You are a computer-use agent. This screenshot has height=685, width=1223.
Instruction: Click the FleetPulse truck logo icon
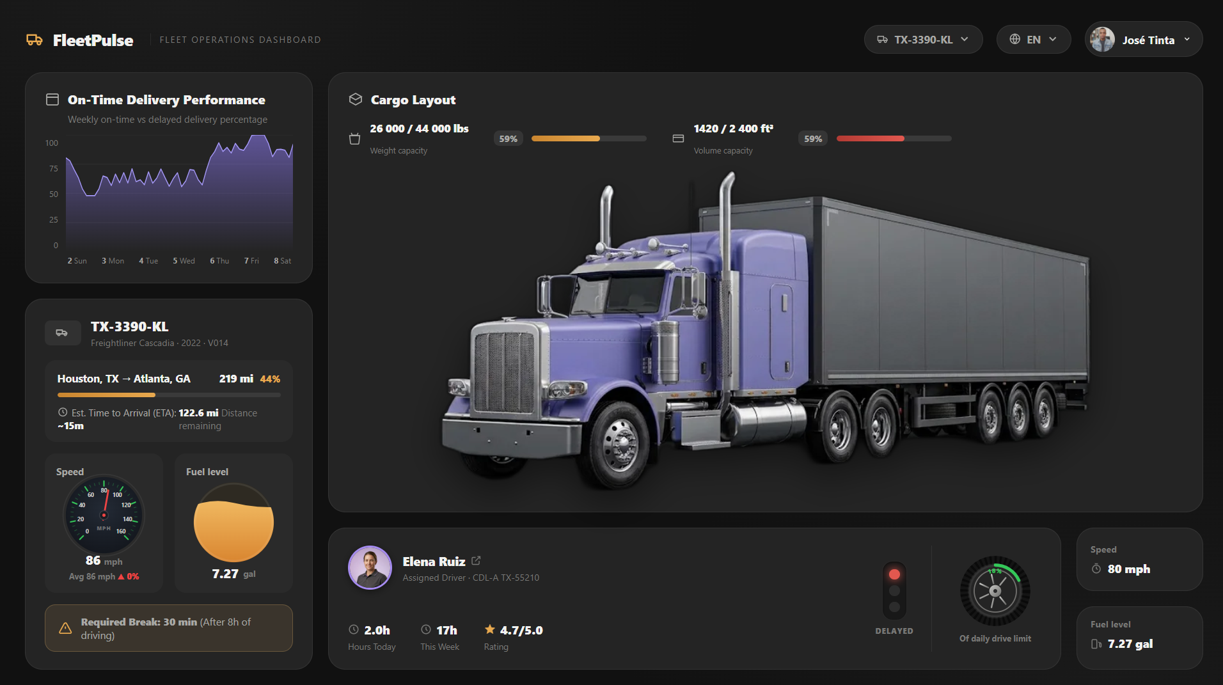coord(35,40)
